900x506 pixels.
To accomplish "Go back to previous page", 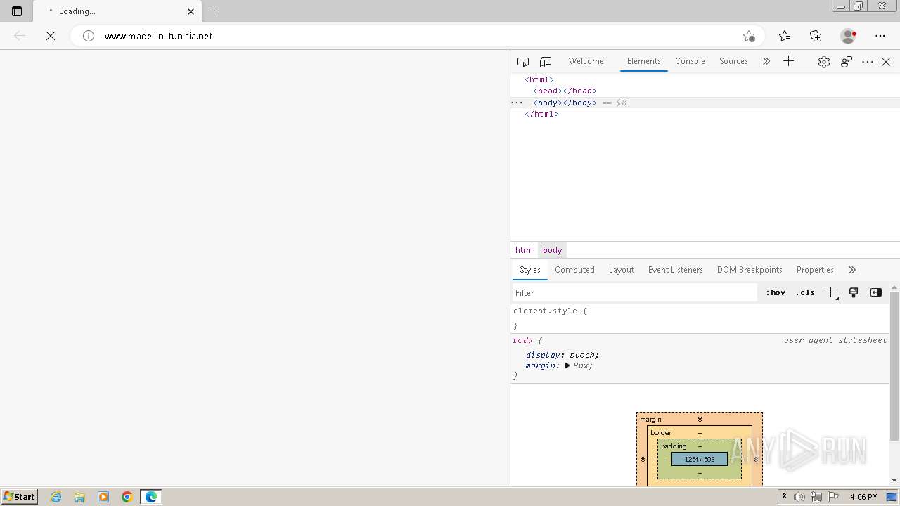I will pyautogui.click(x=20, y=36).
